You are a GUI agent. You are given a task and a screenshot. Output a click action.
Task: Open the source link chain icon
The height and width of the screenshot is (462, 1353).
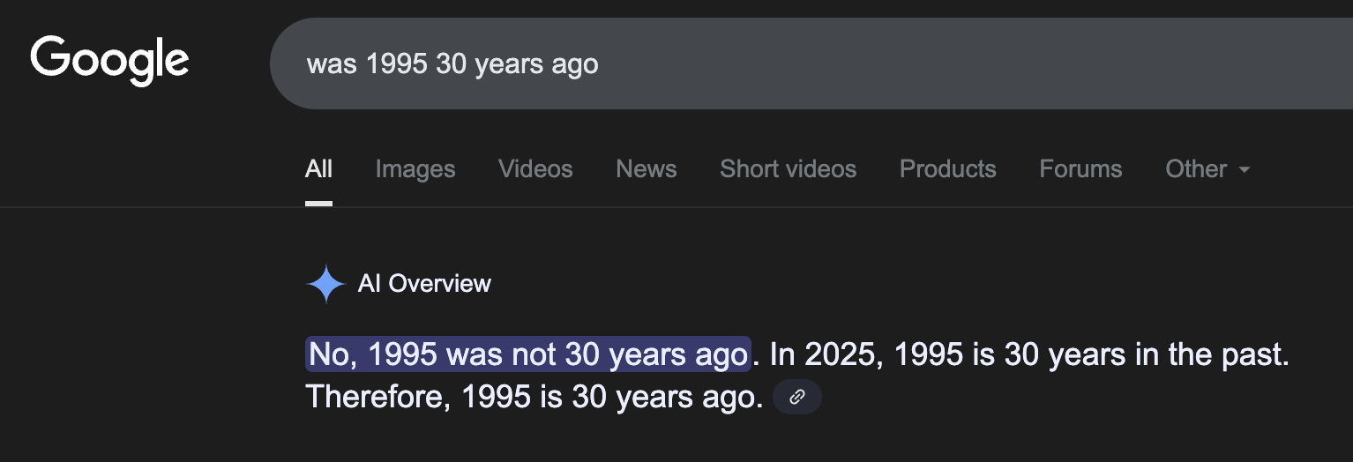coord(796,398)
